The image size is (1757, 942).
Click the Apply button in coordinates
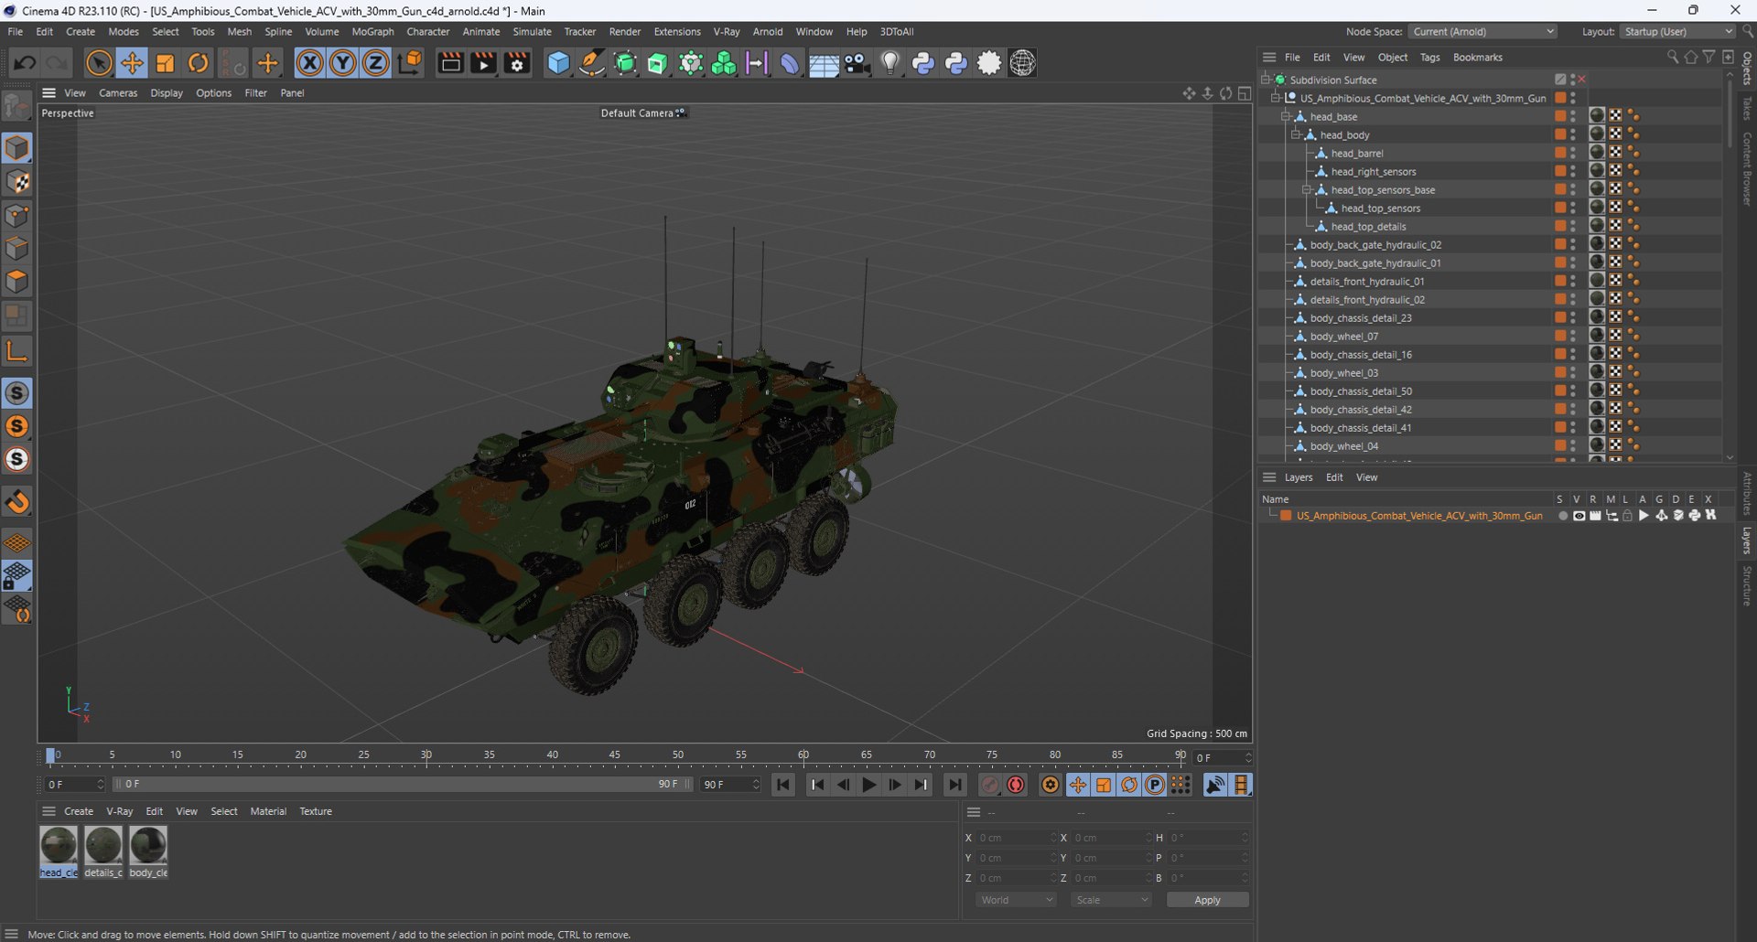[x=1207, y=900]
